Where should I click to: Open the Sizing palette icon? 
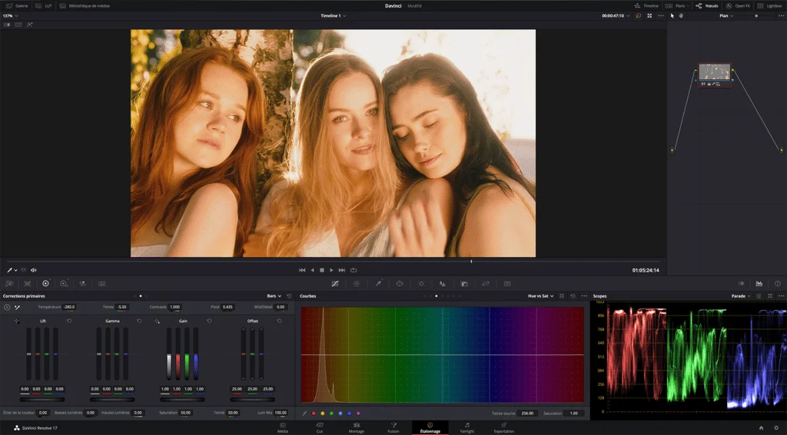[x=486, y=284]
